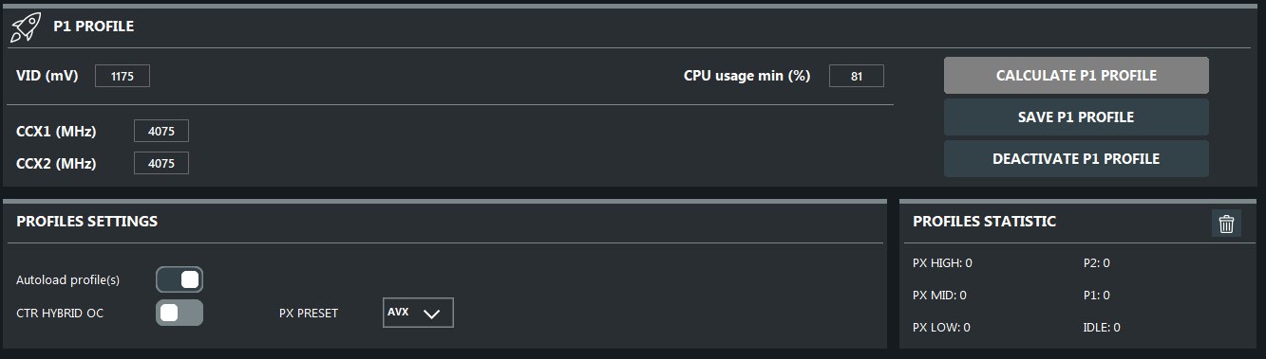Image resolution: width=1266 pixels, height=359 pixels.
Task: Open the PX PRESET dropdown showing AVX
Action: click(418, 313)
